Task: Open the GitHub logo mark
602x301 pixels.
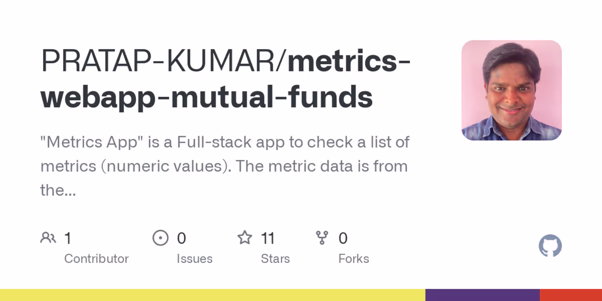Action: click(550, 246)
